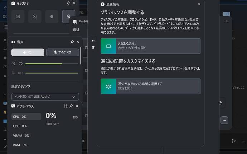Click the blue monitor icon in sidebar
Screen dimensions: 247x154
coord(5,103)
